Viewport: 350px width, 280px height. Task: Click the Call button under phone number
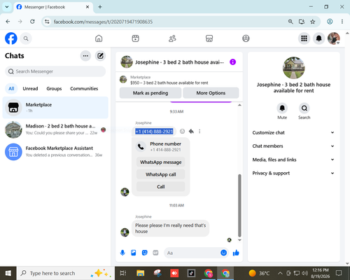click(161, 187)
